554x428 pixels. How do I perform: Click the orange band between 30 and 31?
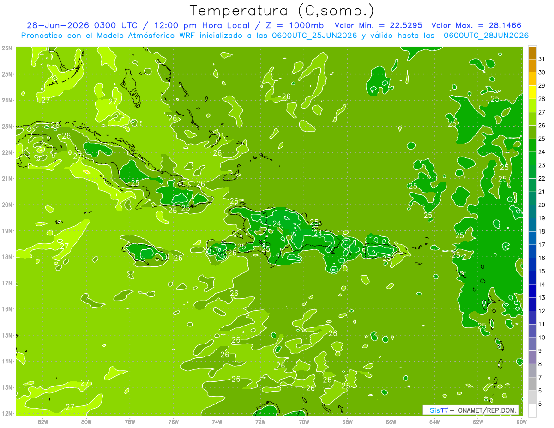532,66
